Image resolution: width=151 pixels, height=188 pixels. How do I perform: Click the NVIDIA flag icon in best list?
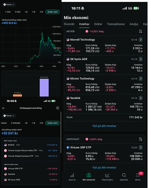point(5,145)
